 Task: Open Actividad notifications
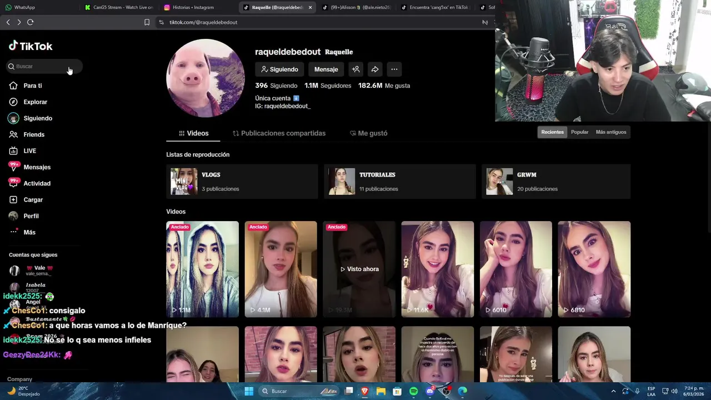[37, 183]
